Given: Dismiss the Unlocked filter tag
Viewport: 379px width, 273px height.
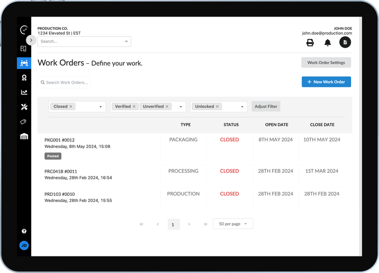Looking at the screenshot, I should coord(217,106).
